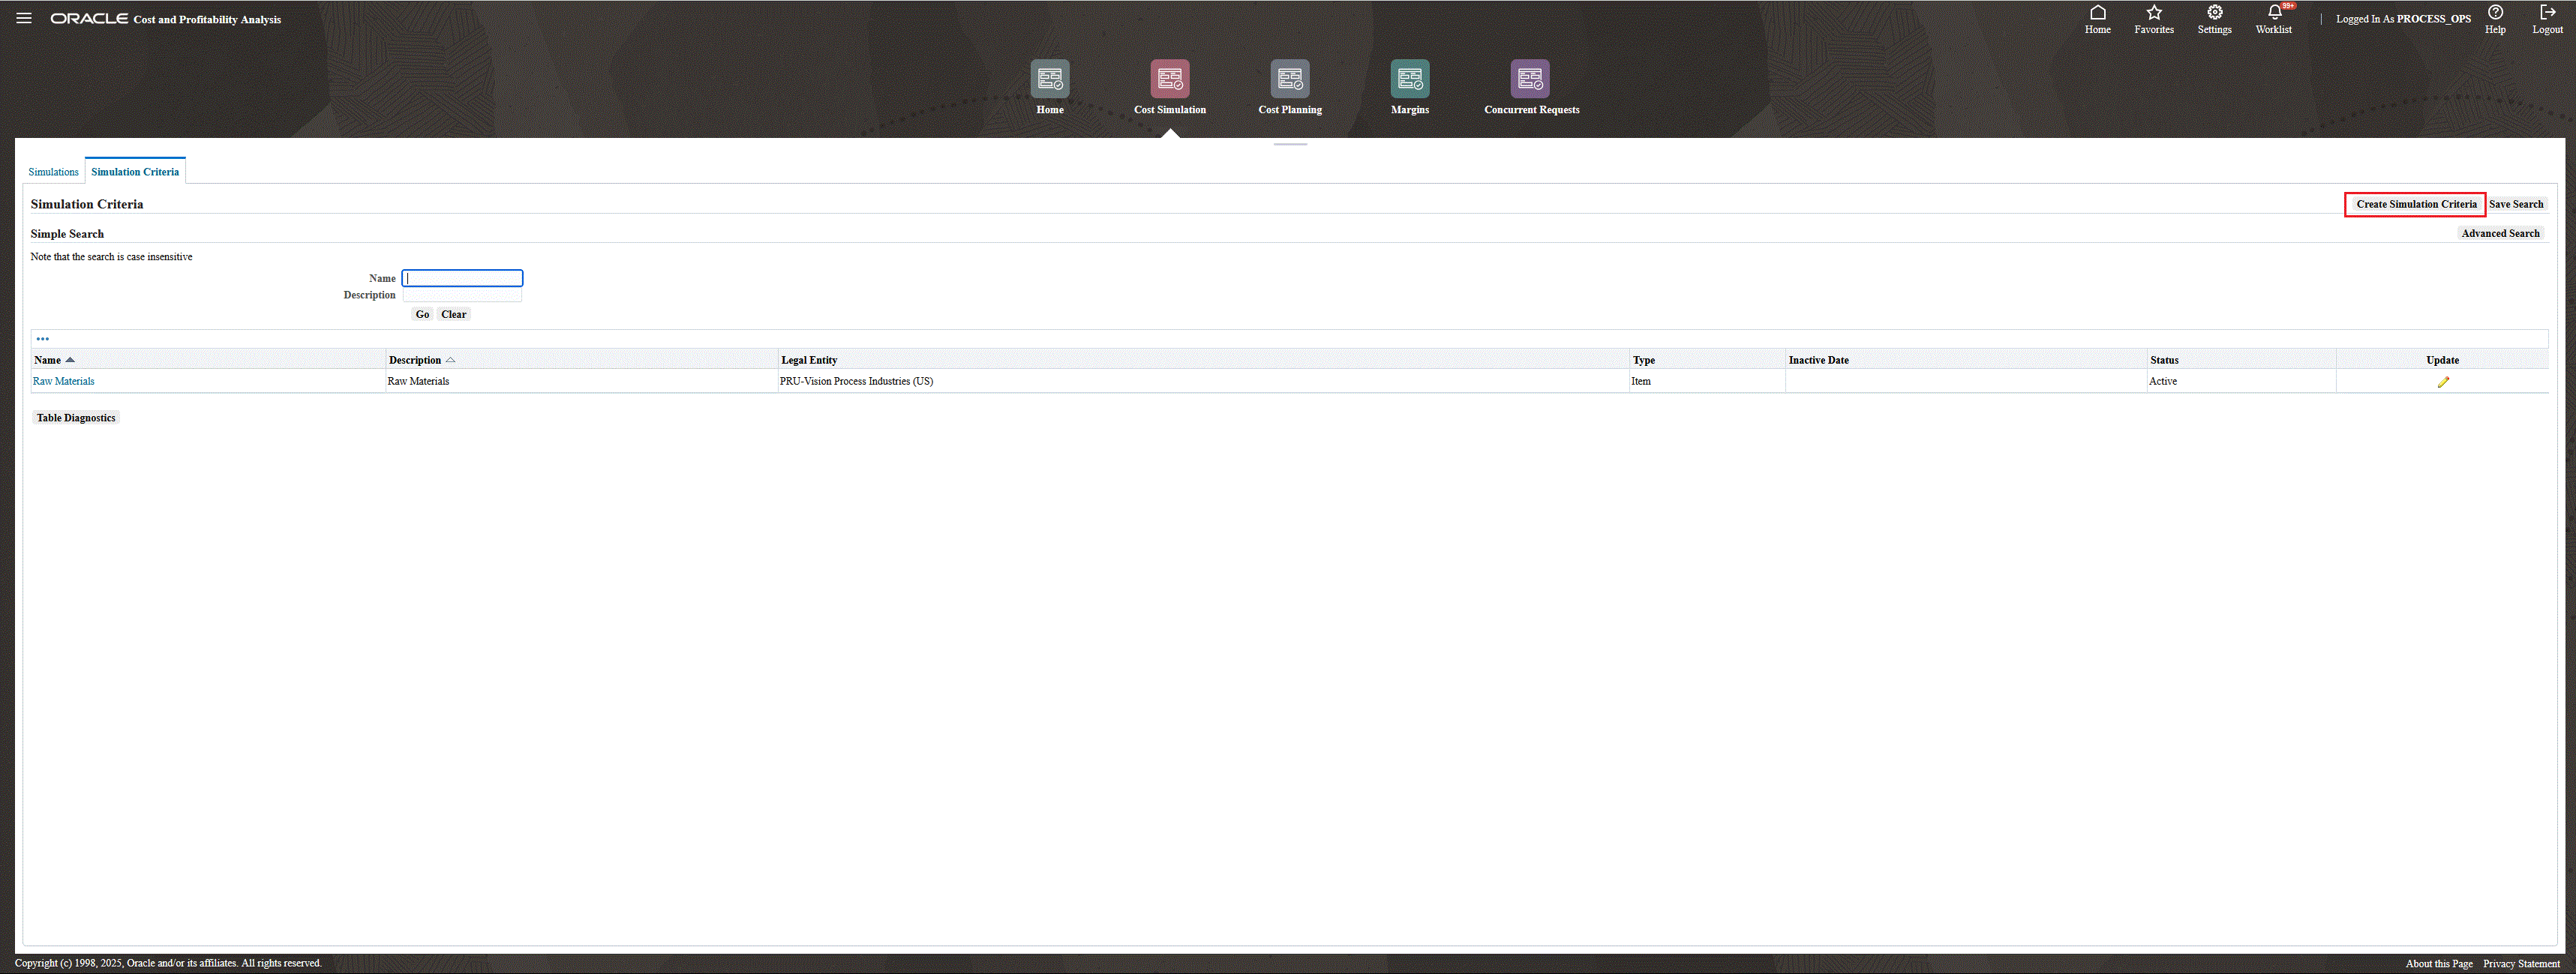Click the Favorites star icon
2576x974 pixels.
(2154, 13)
